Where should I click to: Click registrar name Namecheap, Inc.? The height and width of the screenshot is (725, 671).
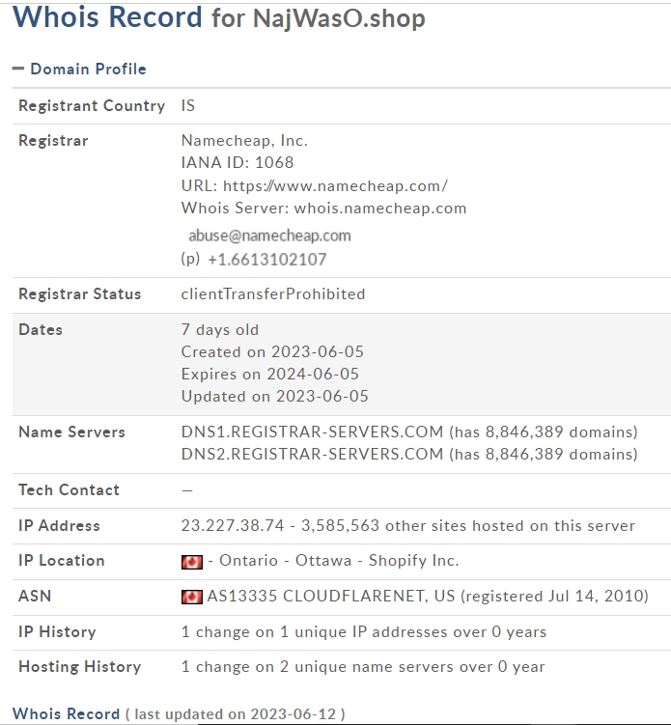click(244, 141)
